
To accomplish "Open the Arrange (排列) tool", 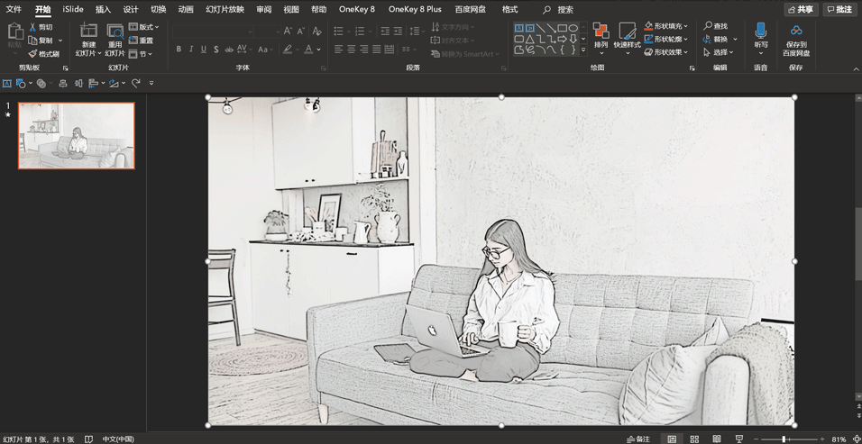I will click(601, 32).
